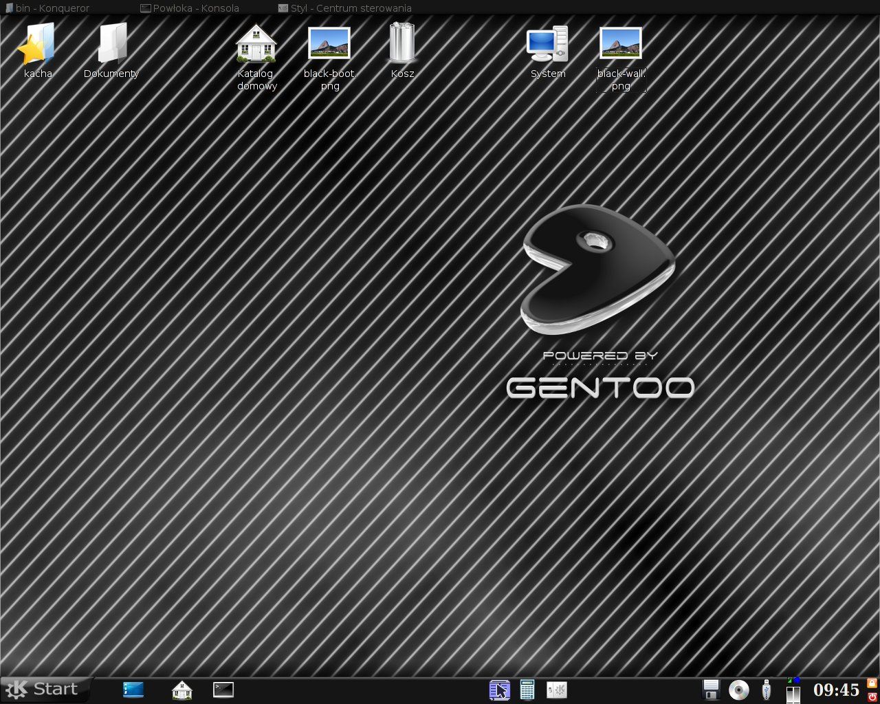The image size is (880, 704).
Task: Click the CD disc tray icon
Action: tap(739, 690)
